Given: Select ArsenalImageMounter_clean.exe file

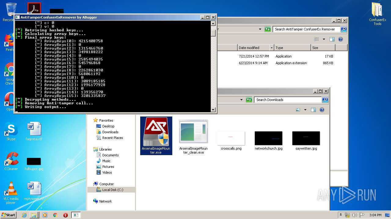Looking at the screenshot, I should click(193, 136).
